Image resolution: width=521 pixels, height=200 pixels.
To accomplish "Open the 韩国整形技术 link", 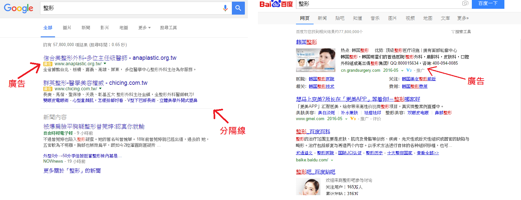I will click(321, 86).
